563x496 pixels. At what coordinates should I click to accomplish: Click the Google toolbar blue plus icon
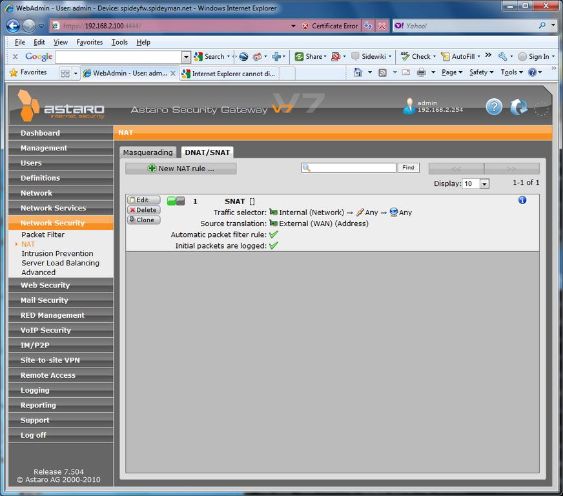coord(276,56)
